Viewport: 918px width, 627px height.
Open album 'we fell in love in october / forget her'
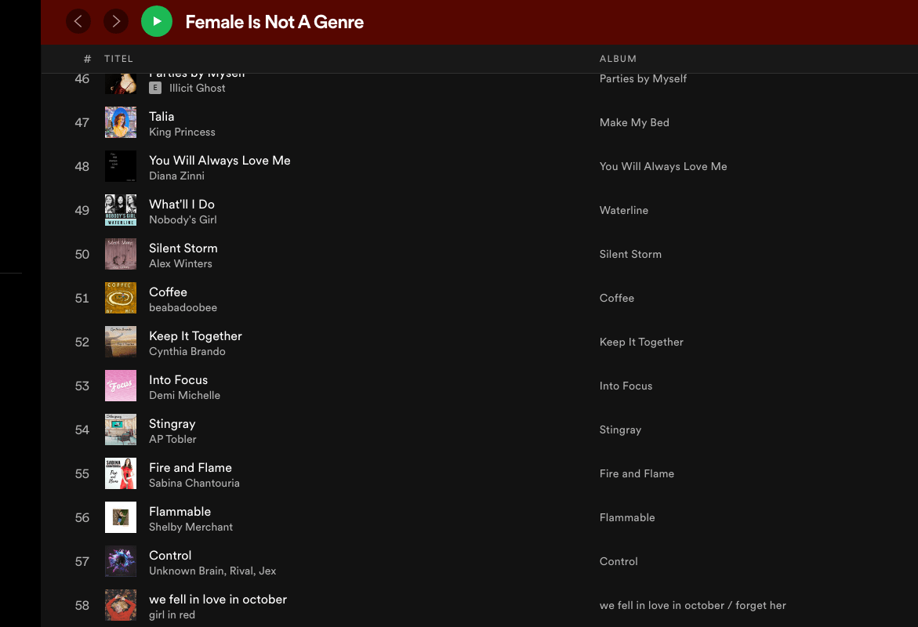tap(692, 605)
